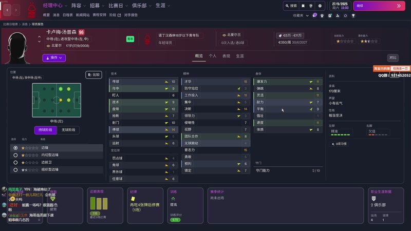The image size is (411, 231).
Task: Select the 组织型边锋 role radio button
Action: click(15, 170)
